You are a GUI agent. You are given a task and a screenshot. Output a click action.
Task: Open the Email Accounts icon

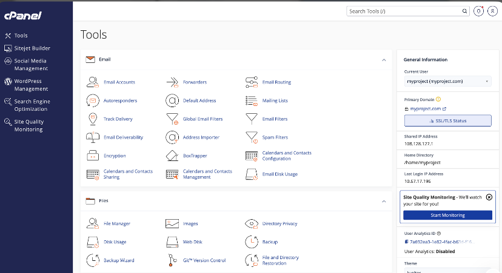(93, 82)
